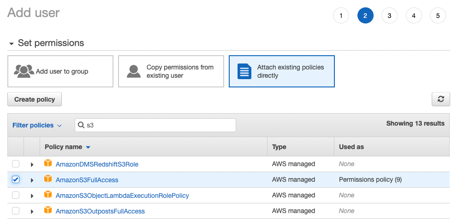Open the AmazonS3FullAccess policy link

[87, 180]
